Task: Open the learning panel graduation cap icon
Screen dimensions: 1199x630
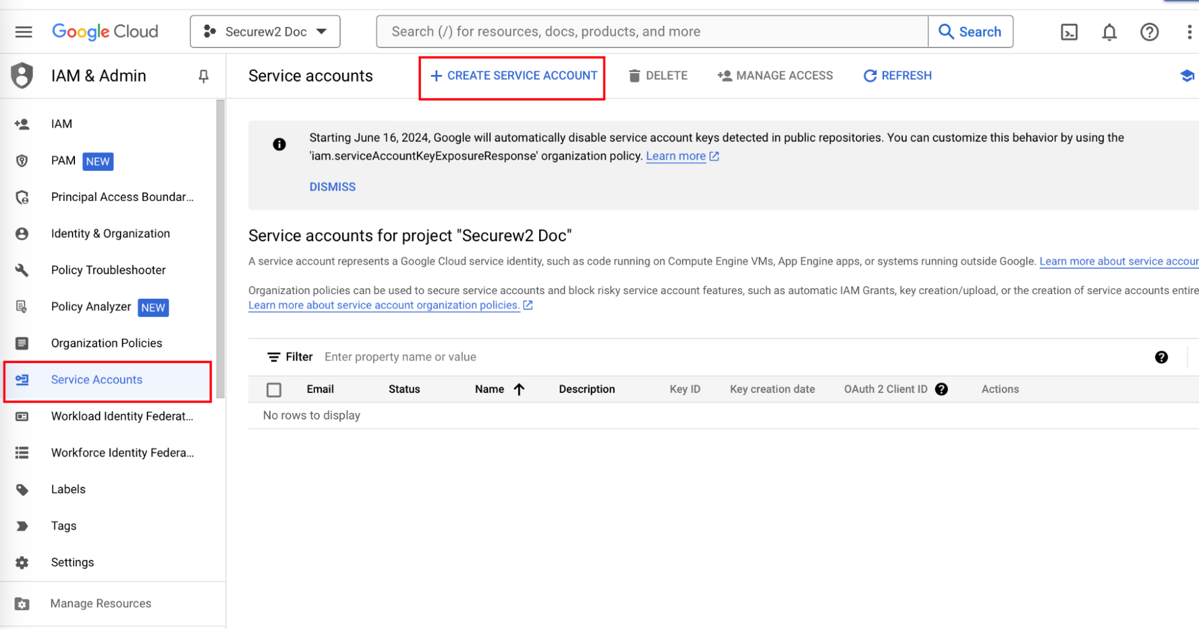Action: 1186,76
